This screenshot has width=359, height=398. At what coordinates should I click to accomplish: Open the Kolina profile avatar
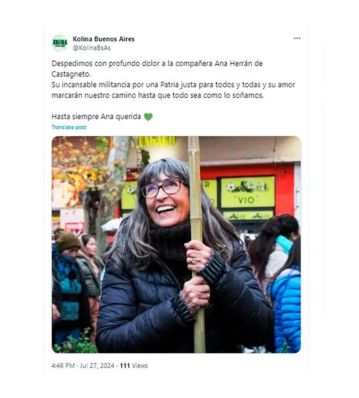tap(60, 43)
